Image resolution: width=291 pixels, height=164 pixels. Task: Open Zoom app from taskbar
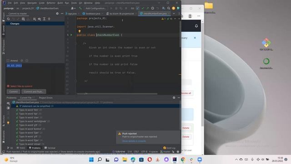tap(200, 159)
